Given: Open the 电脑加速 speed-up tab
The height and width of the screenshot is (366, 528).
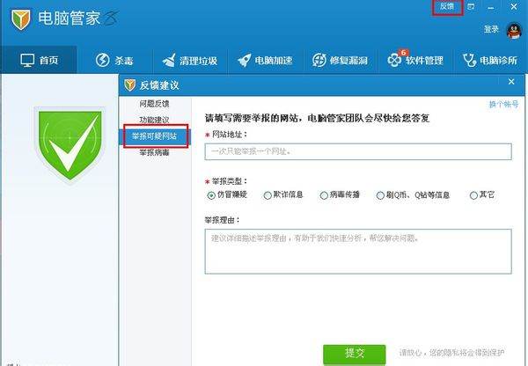Looking at the screenshot, I should [x=265, y=61].
